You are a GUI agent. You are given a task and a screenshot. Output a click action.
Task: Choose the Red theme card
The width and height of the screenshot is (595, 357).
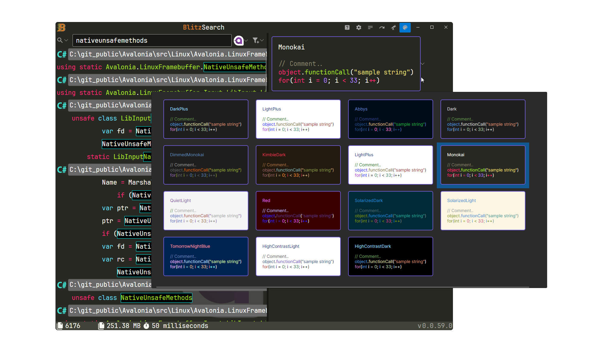[x=298, y=211]
